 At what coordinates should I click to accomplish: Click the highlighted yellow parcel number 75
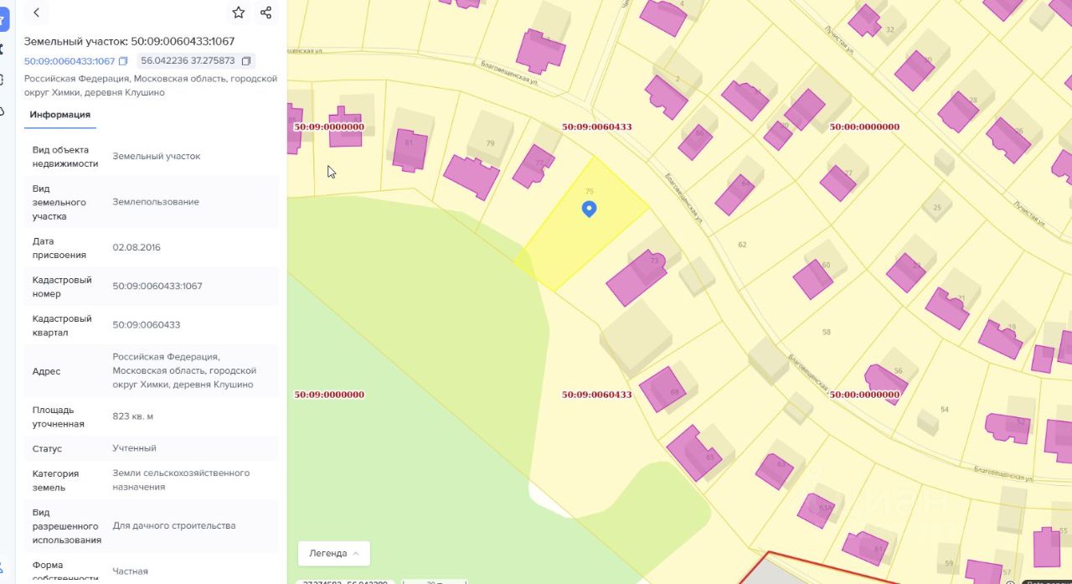coord(590,192)
